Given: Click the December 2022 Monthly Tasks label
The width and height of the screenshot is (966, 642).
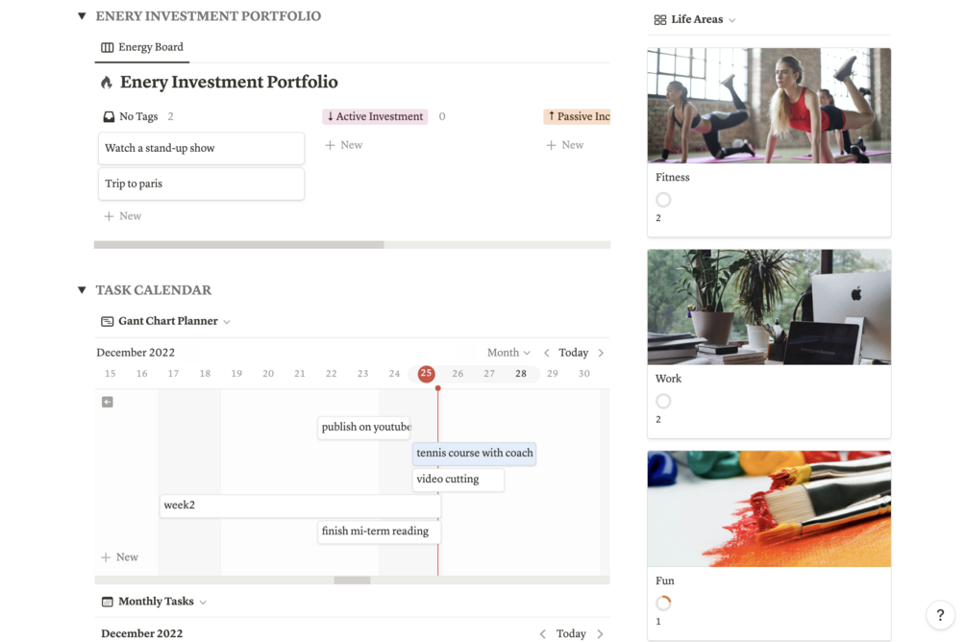Looking at the screenshot, I should [x=141, y=633].
